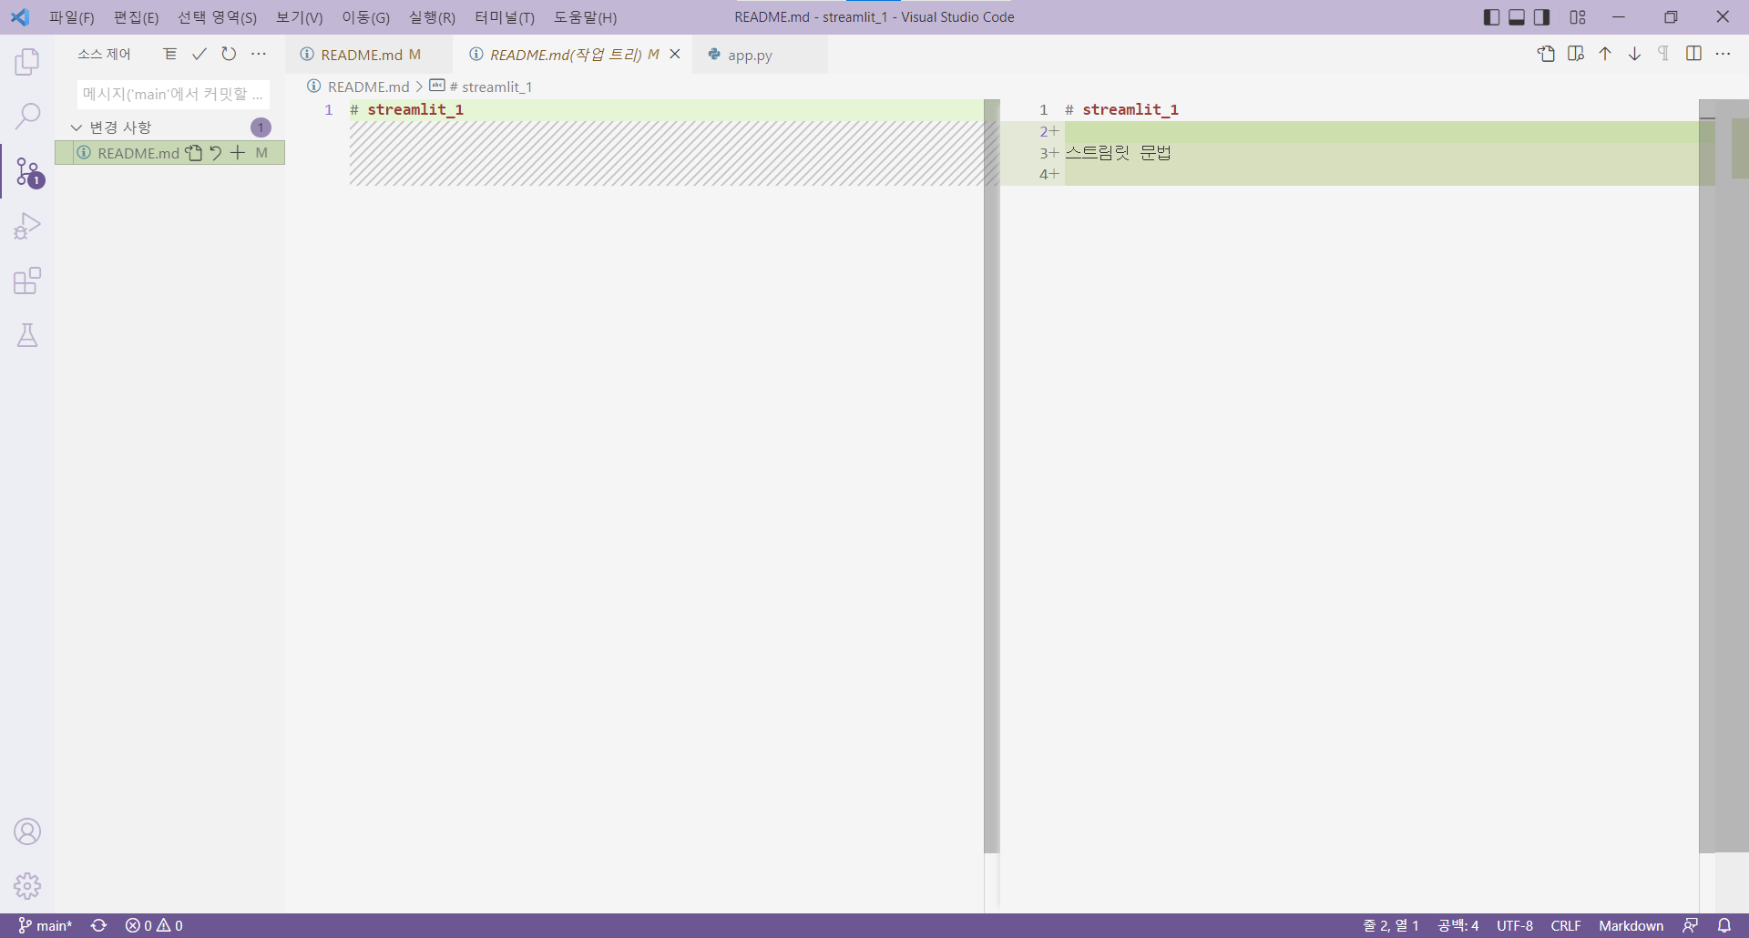Open Run and Debug view

coord(27,226)
